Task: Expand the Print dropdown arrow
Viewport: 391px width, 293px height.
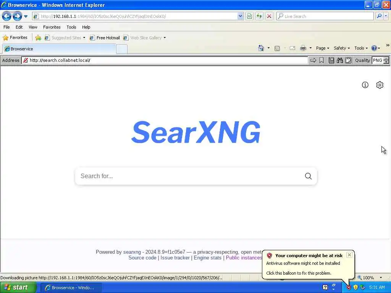Action: coord(310,48)
